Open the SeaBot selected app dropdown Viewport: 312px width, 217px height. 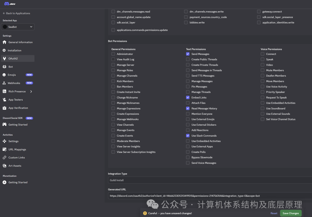[x=18, y=27]
